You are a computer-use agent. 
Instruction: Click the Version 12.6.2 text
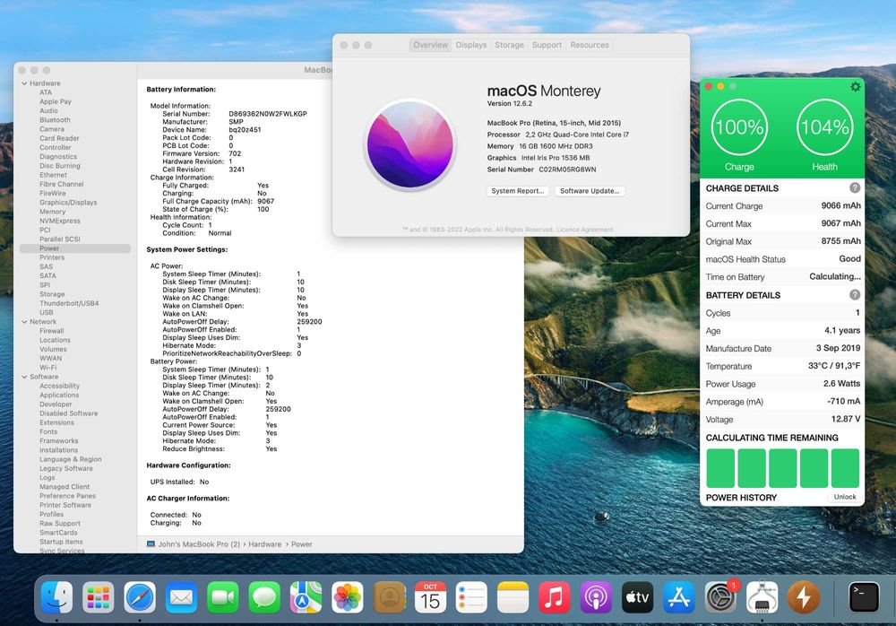point(509,103)
